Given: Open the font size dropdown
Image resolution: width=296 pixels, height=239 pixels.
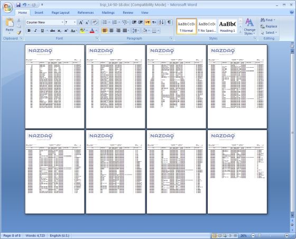Looking at the screenshot, I should pyautogui.click(x=75, y=22).
